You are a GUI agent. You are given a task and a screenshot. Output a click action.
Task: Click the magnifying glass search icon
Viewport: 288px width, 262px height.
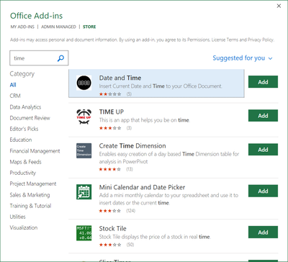click(x=60, y=58)
